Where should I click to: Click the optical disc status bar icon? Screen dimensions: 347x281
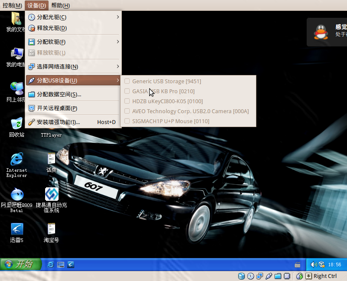tap(251, 276)
